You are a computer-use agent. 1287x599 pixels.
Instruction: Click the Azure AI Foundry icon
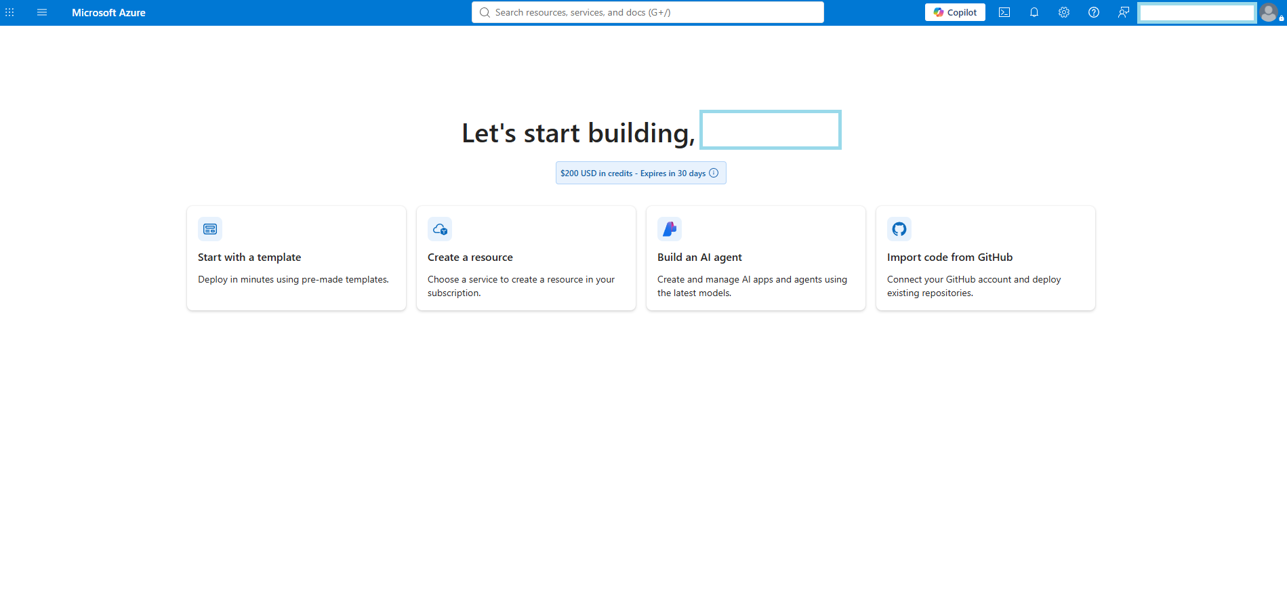(x=670, y=229)
